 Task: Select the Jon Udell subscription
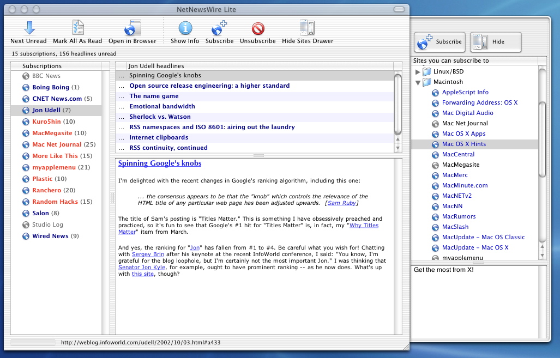click(56, 110)
